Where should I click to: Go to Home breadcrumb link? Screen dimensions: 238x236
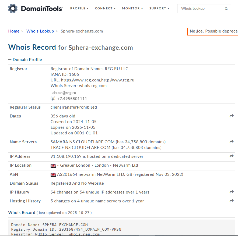pos(14,31)
